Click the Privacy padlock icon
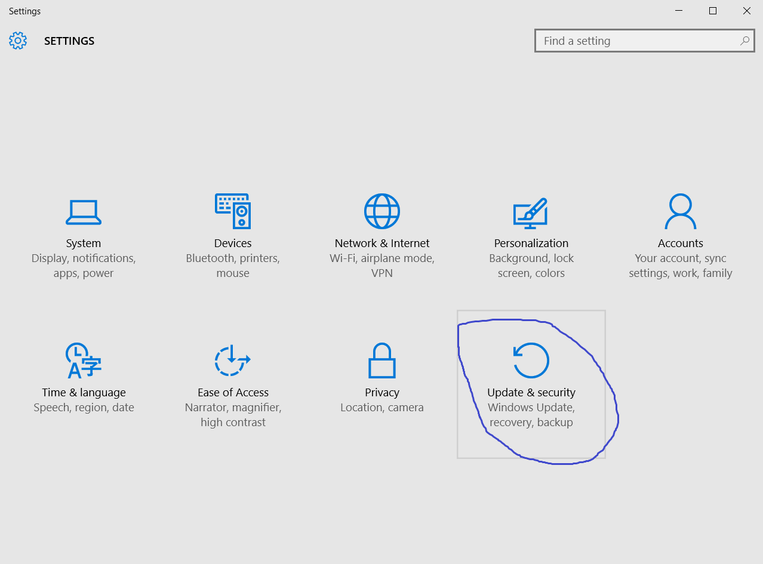Screen dimensions: 763x564 [x=382, y=360]
